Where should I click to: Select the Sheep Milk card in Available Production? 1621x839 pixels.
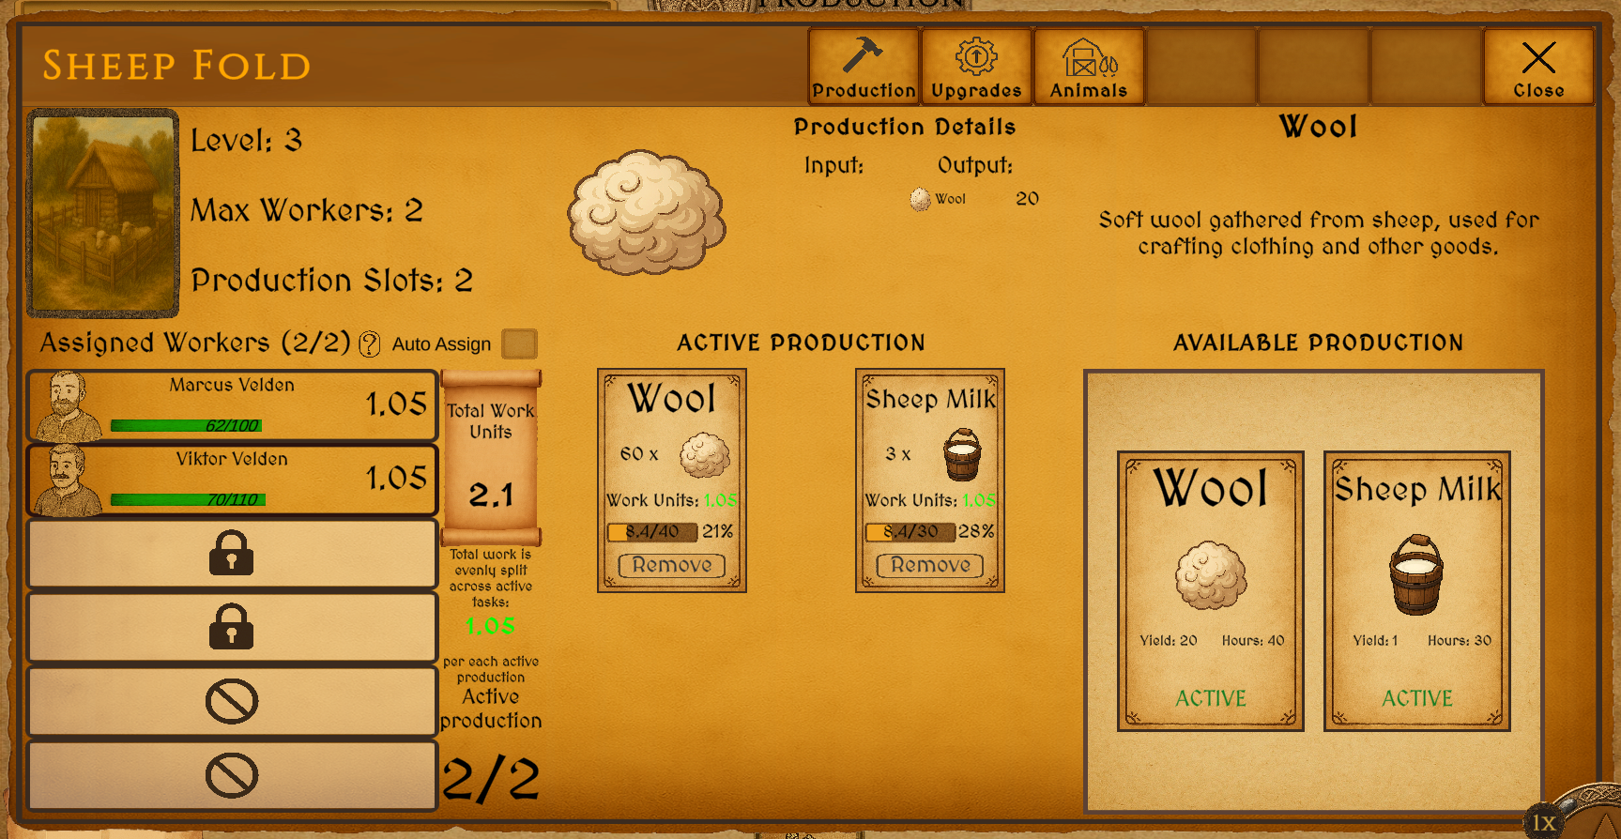tap(1417, 591)
